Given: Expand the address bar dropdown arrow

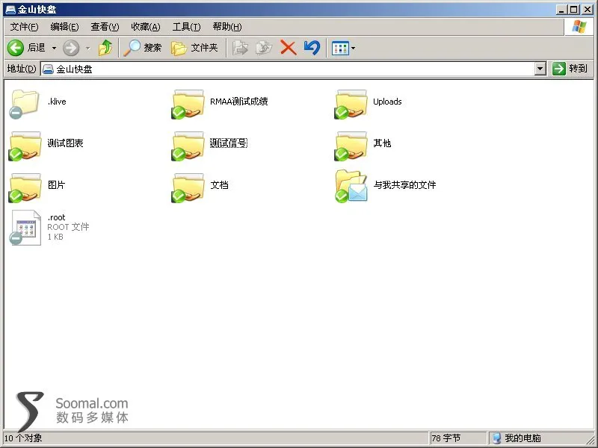Looking at the screenshot, I should click(540, 69).
